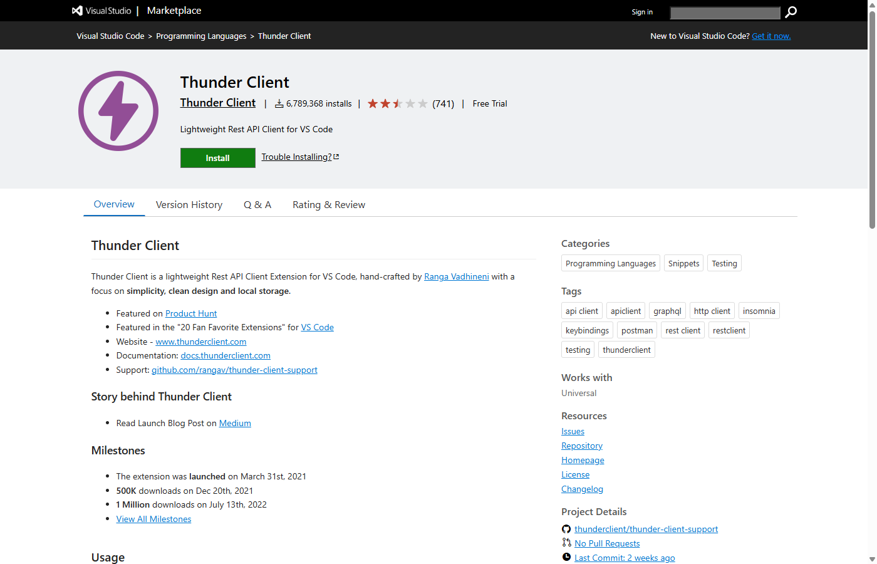Open the VS Code link
This screenshot has width=877, height=564.
[318, 327]
